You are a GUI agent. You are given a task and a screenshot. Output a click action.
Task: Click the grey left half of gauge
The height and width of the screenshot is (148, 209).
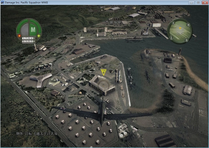point(25,30)
